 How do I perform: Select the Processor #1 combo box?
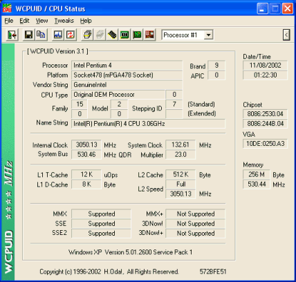187,35
